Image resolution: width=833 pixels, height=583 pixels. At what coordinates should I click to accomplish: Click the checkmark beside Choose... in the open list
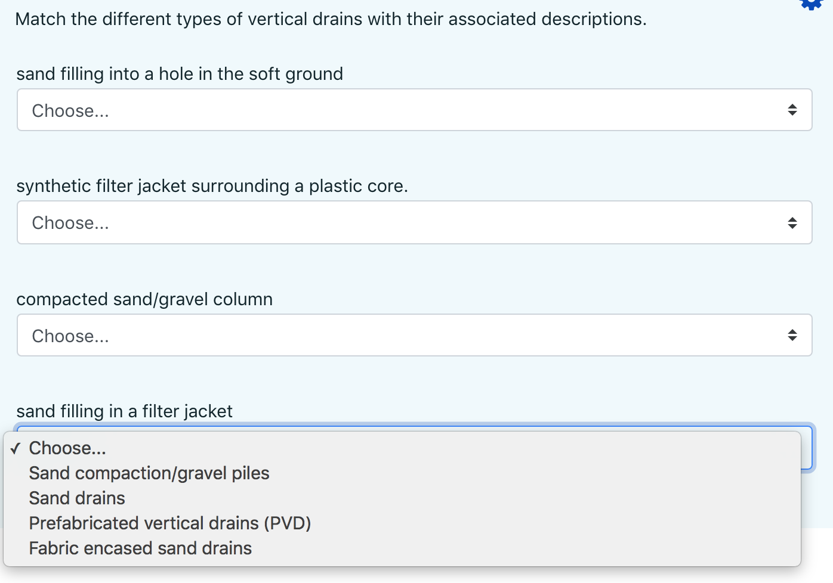[x=16, y=448]
